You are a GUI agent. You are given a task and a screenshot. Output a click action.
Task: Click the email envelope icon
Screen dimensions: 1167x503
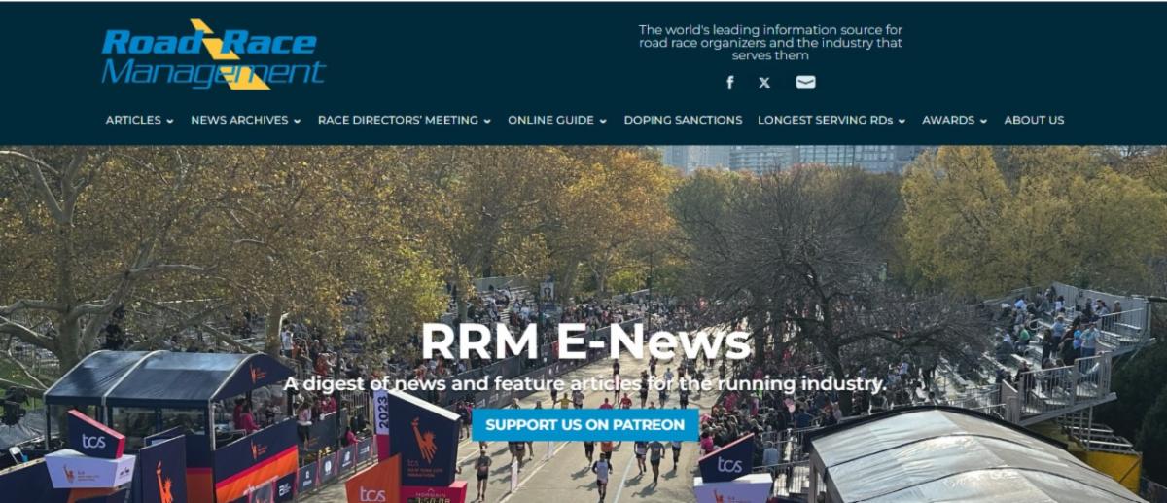[805, 82]
